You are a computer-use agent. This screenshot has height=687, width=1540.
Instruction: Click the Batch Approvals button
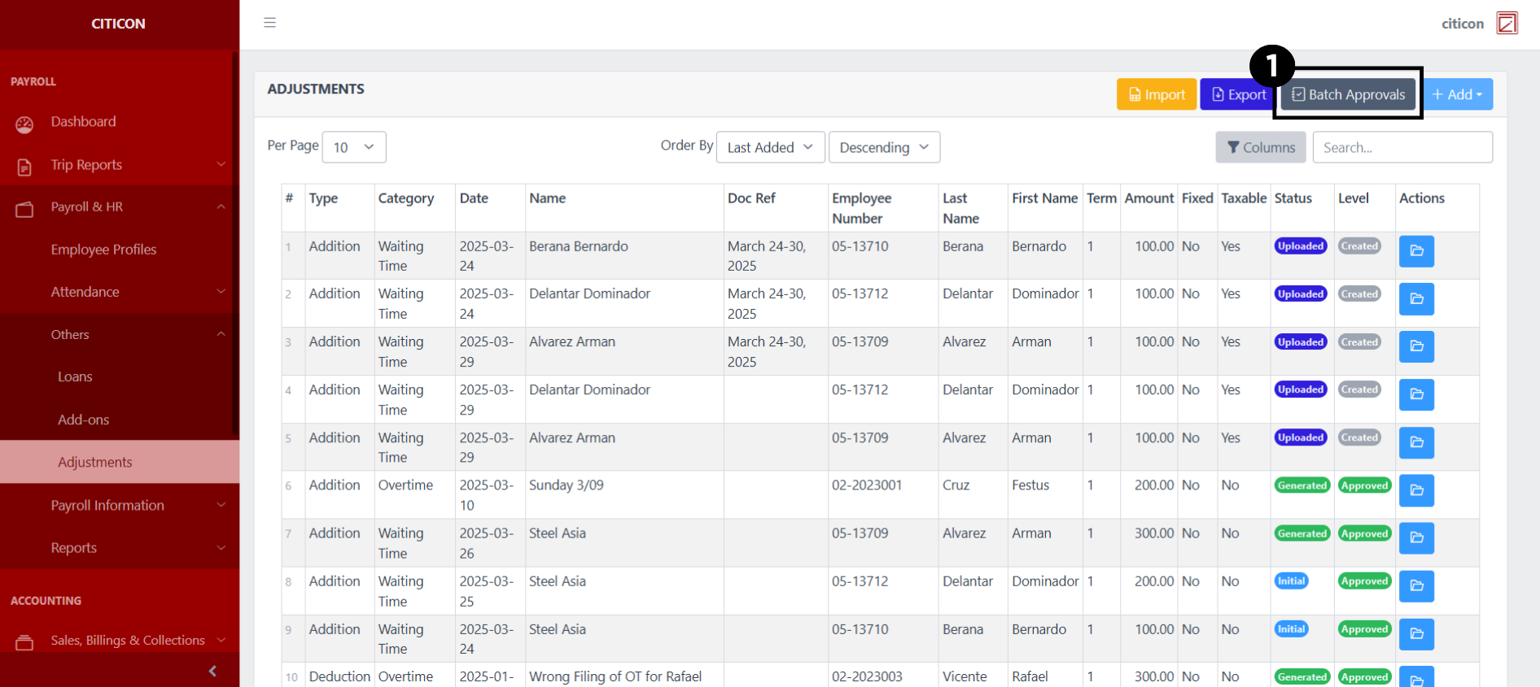click(1348, 94)
